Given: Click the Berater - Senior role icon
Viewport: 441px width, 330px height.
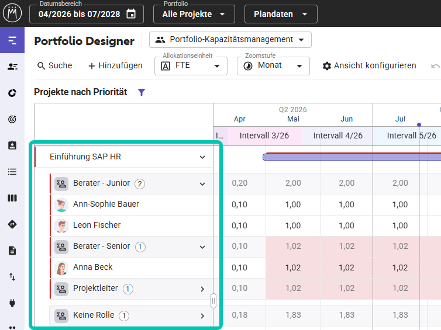Looking at the screenshot, I should point(61,247).
